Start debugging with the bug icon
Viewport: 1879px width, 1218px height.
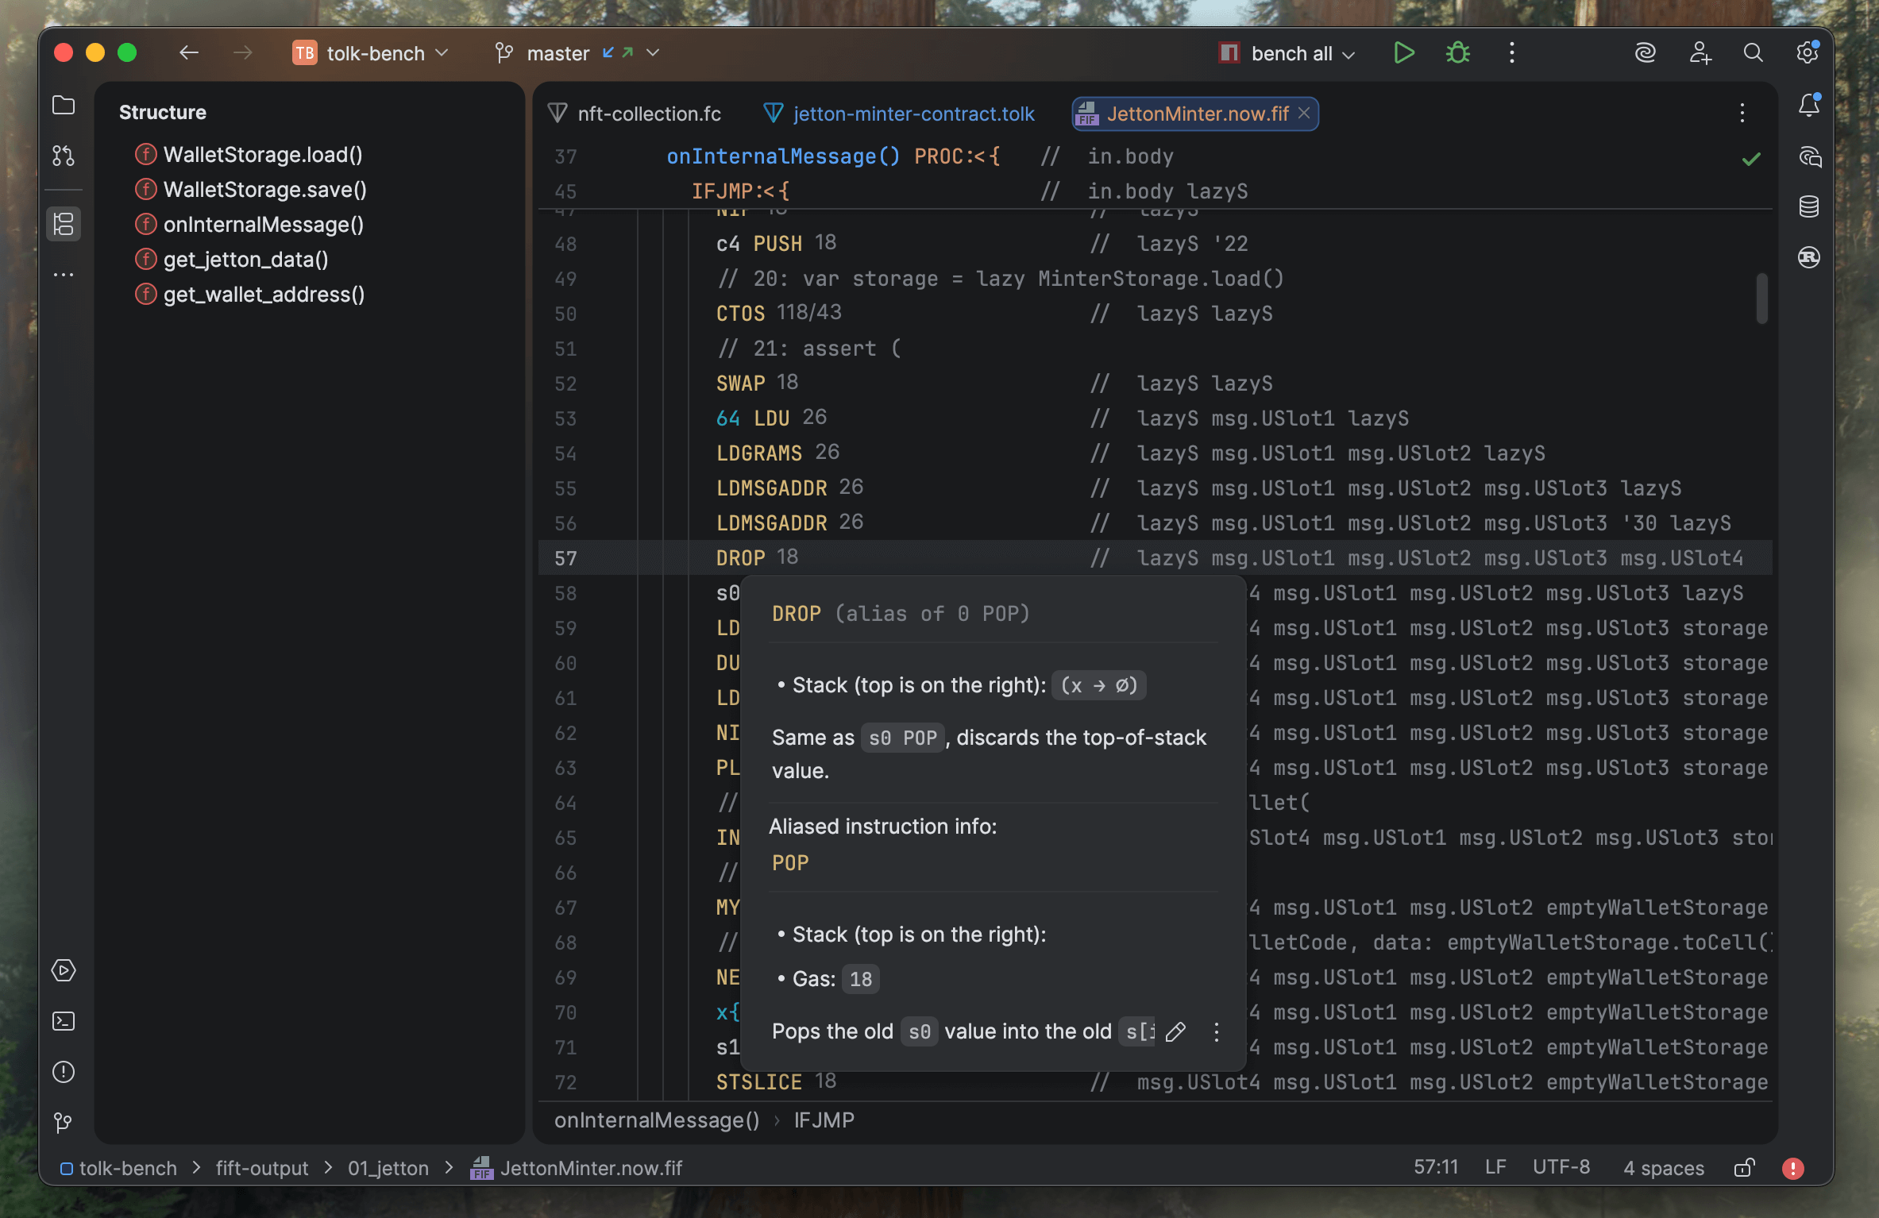pyautogui.click(x=1457, y=53)
